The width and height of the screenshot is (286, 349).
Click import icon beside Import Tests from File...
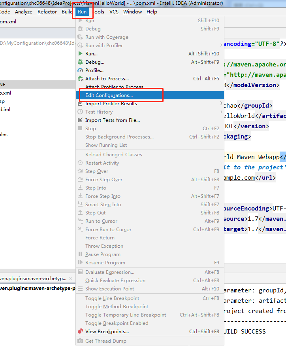pos(80,120)
